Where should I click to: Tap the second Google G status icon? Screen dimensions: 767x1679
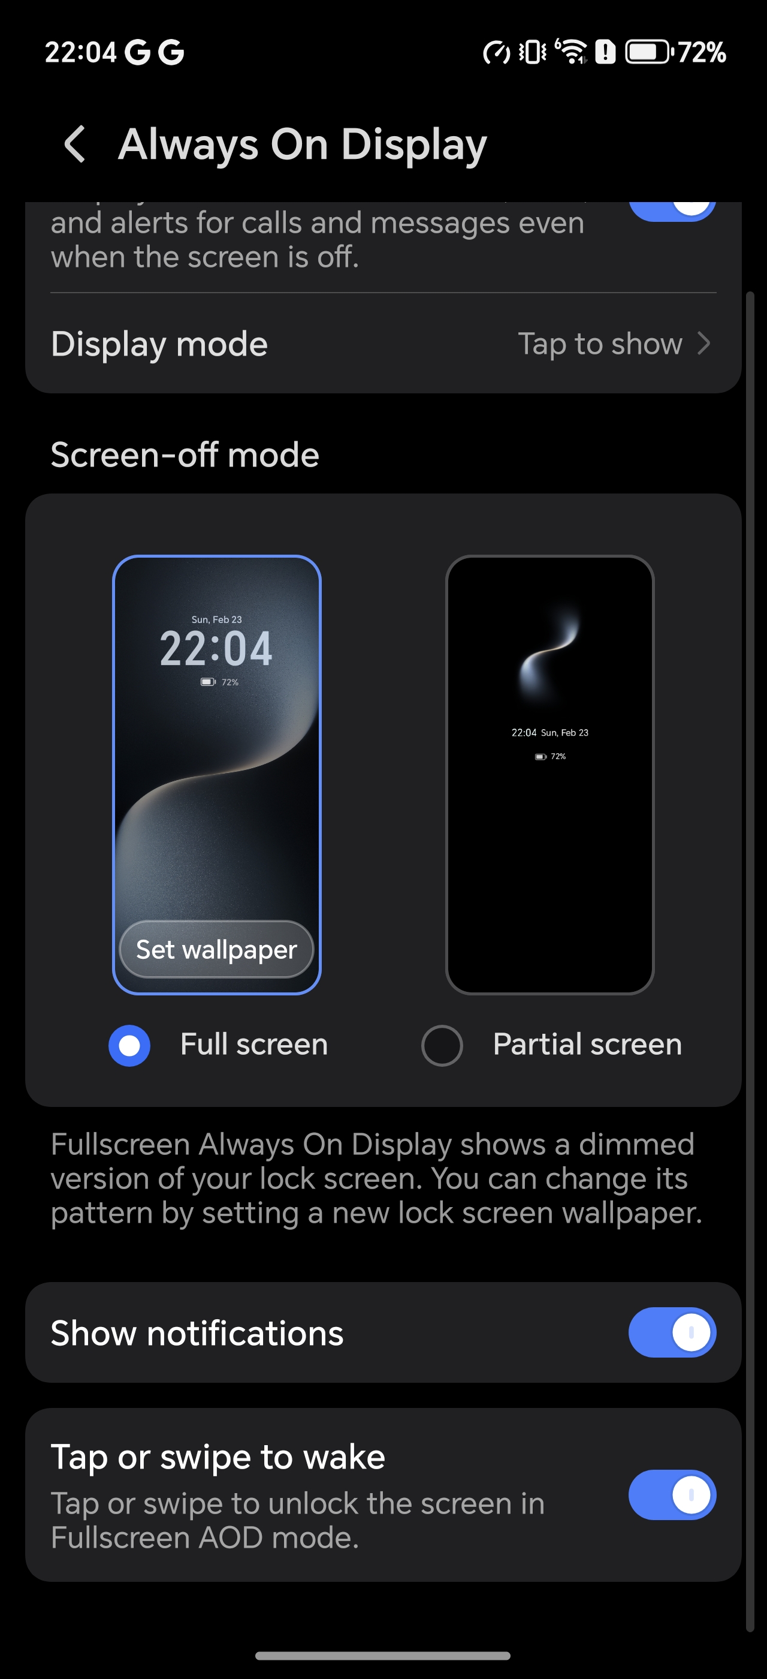coord(171,52)
